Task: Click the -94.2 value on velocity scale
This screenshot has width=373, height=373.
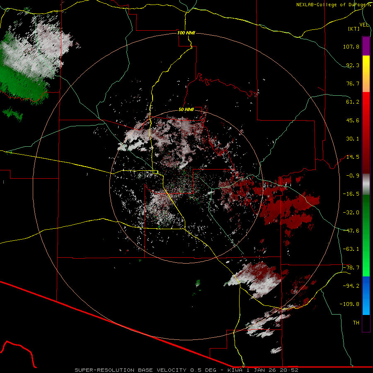Action: (x=351, y=286)
